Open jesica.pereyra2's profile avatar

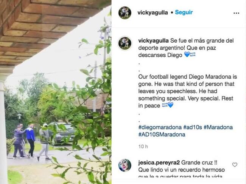pyautogui.click(x=125, y=165)
